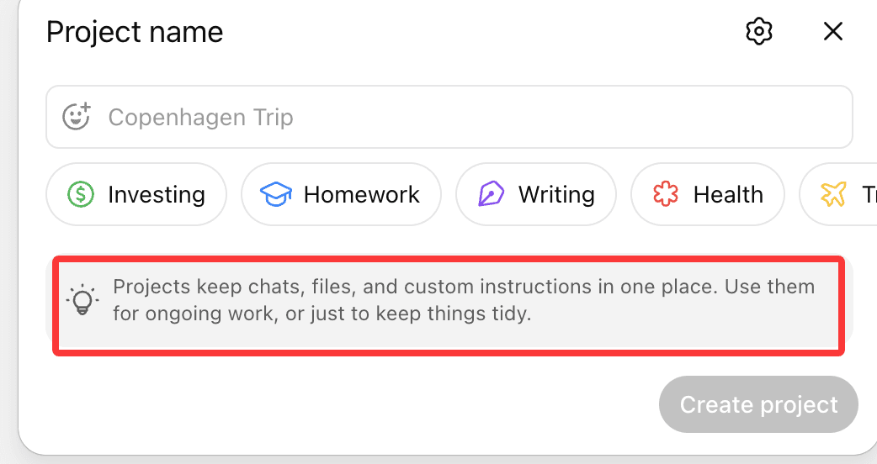Click the Project name heading
The width and height of the screenshot is (877, 464).
click(135, 32)
